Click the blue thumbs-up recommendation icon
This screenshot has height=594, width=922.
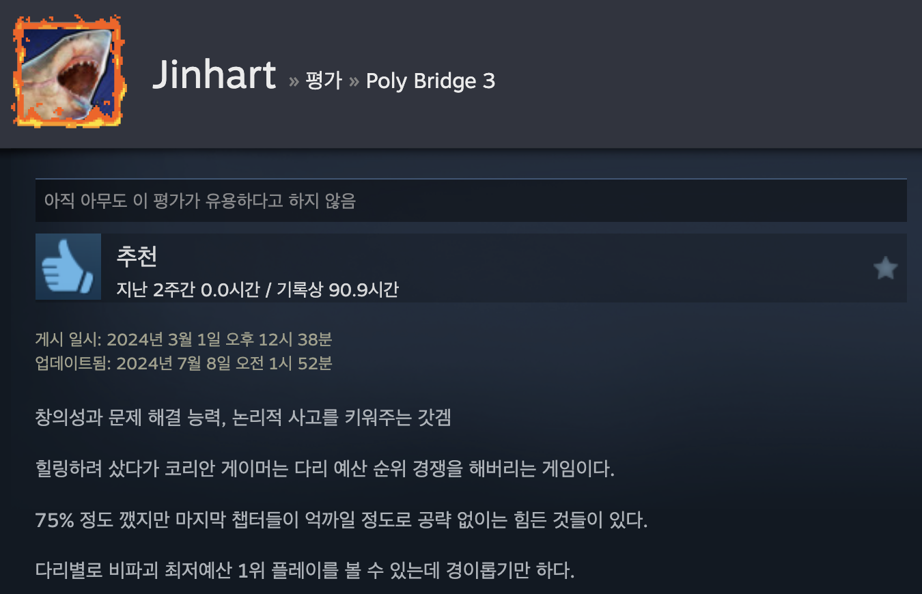tap(68, 267)
